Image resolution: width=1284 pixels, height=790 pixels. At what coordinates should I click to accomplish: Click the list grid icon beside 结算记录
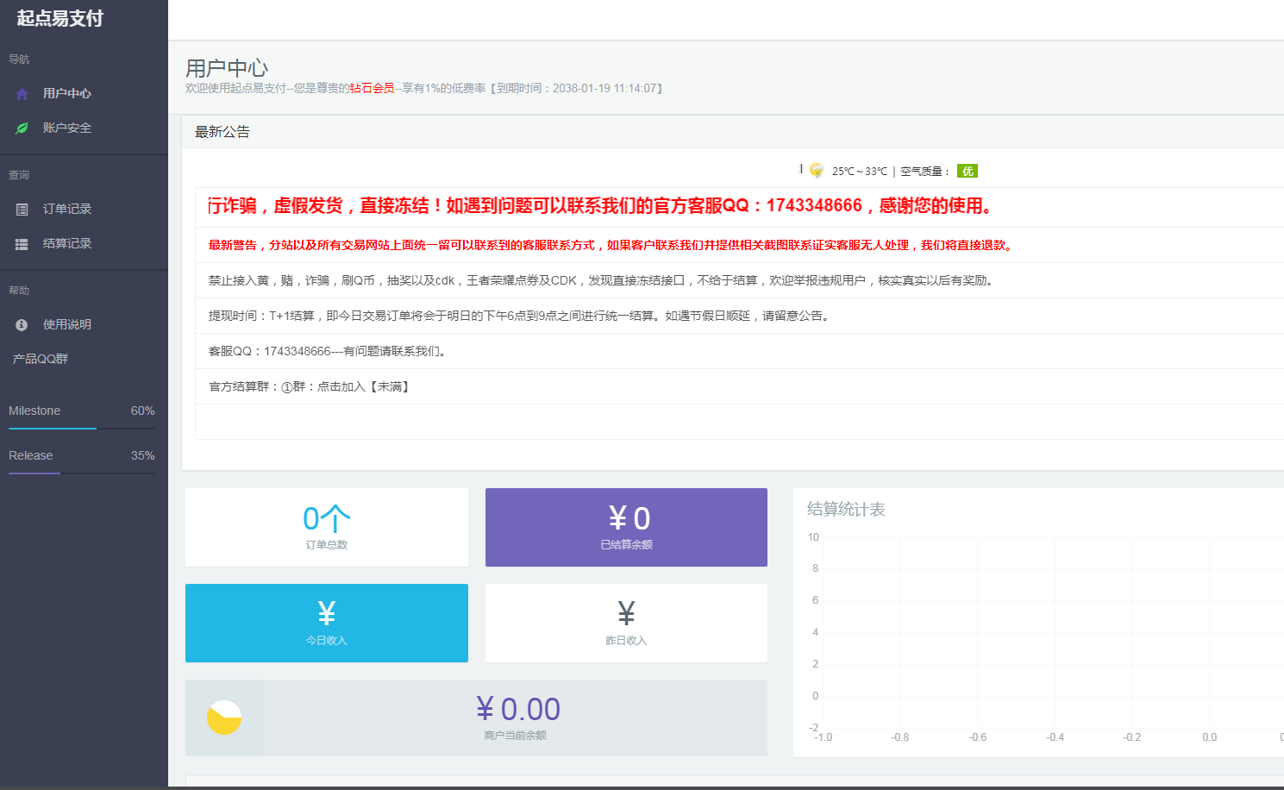pyautogui.click(x=21, y=243)
